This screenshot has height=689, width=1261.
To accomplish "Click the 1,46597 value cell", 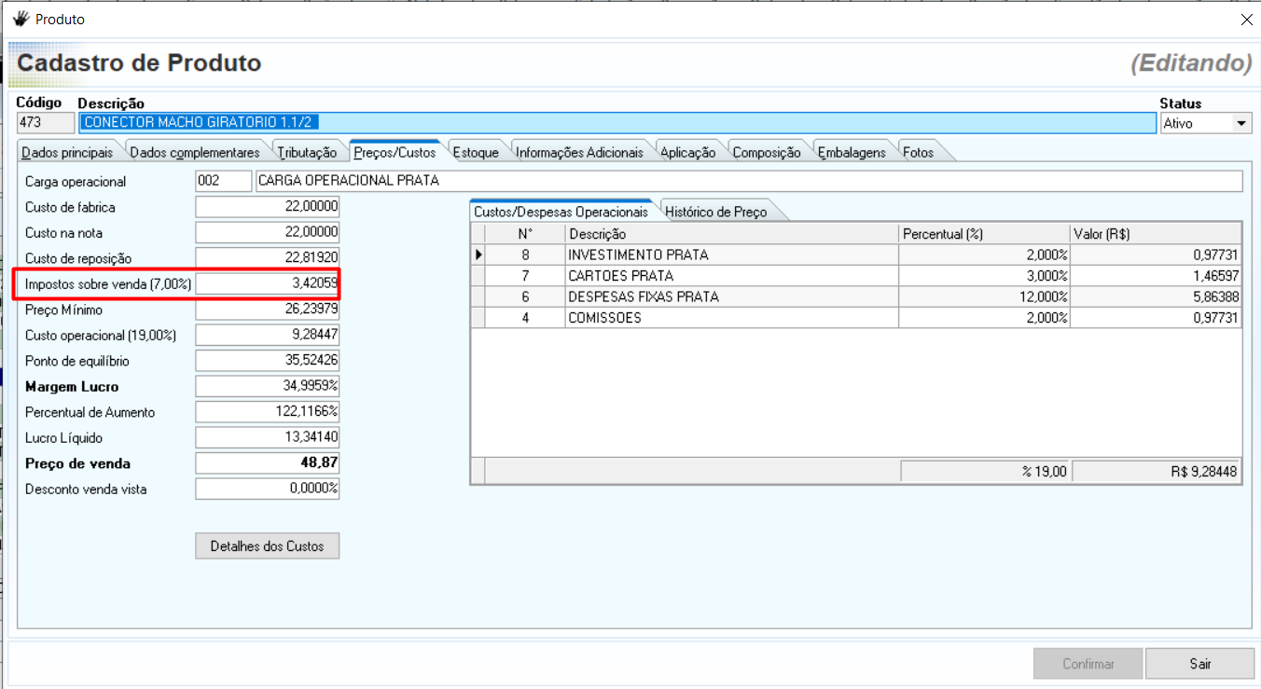I will coord(1157,276).
